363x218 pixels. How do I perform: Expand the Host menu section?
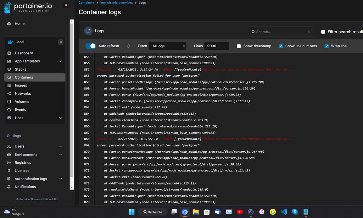60,118
